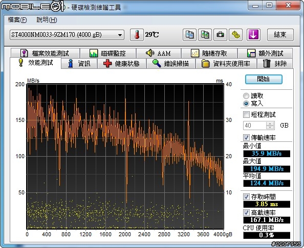Open the 說明(H) help menu
The image size is (304, 248).
[x=47, y=20]
